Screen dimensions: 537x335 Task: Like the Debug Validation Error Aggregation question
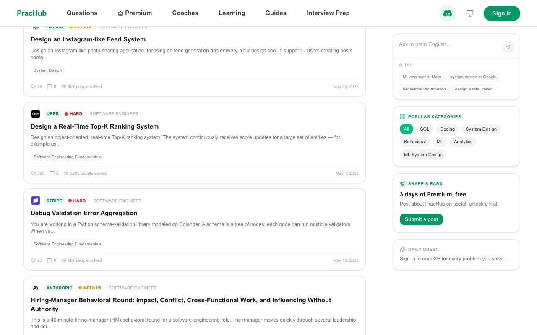click(36, 260)
